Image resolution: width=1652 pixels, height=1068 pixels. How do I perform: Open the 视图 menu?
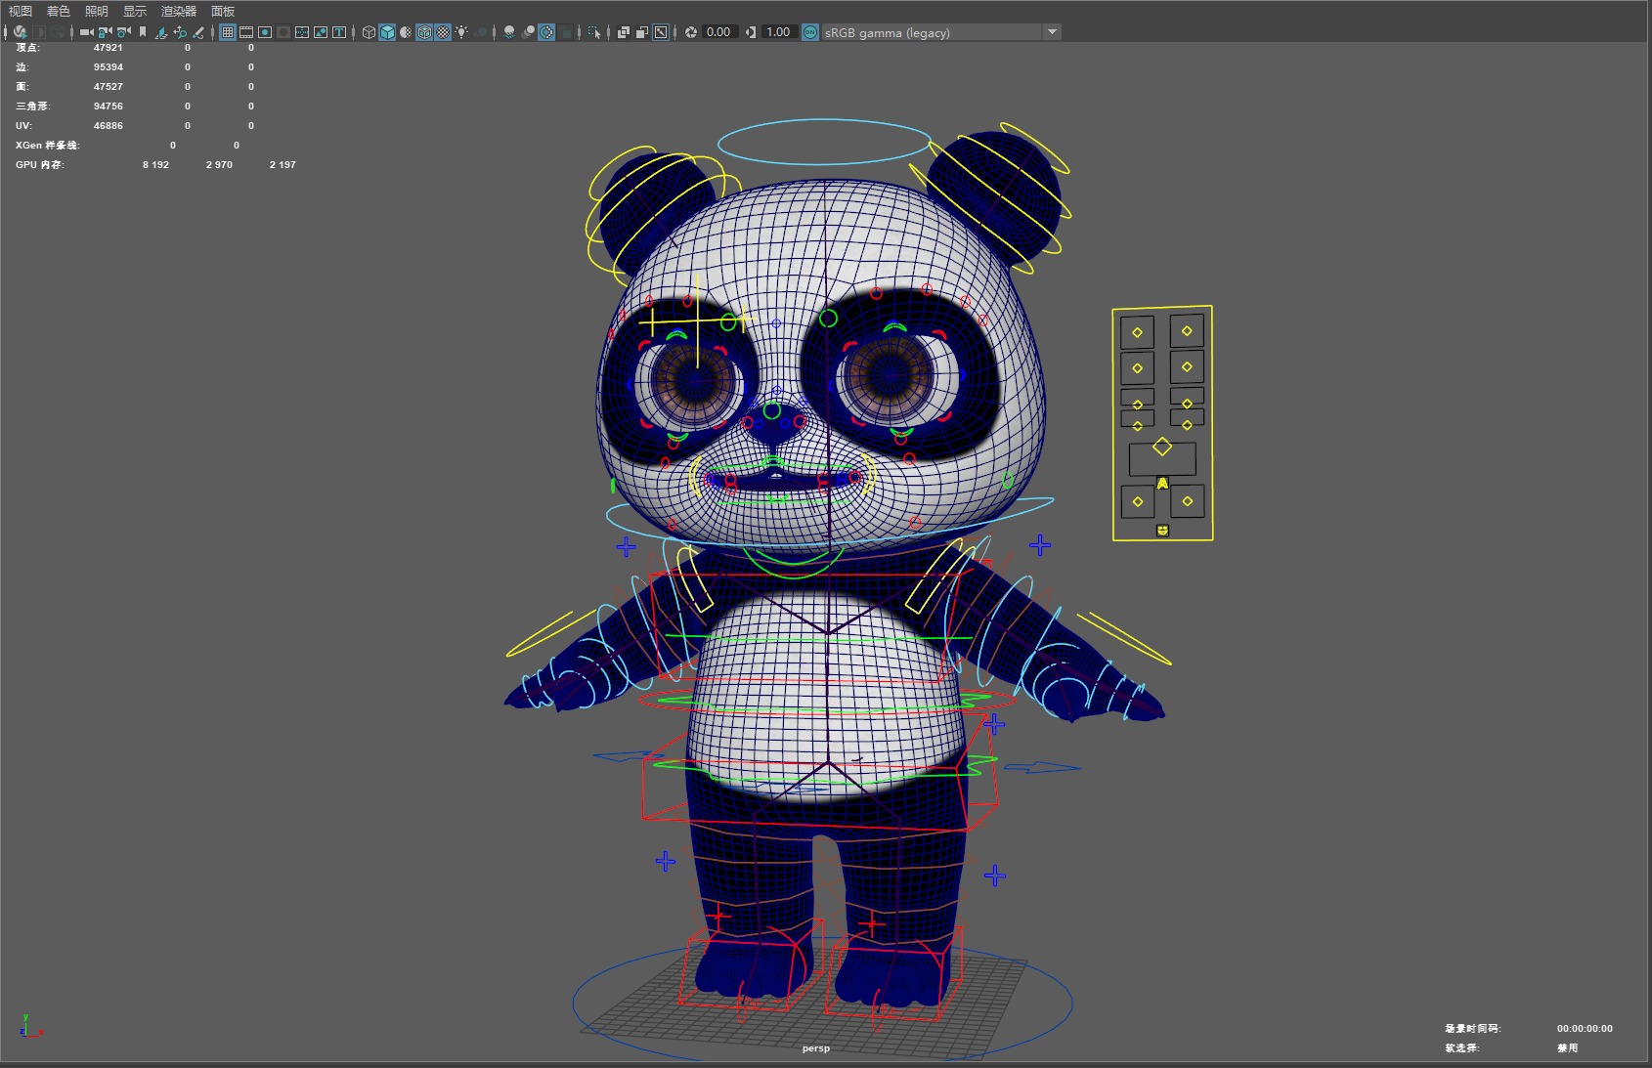click(x=21, y=11)
